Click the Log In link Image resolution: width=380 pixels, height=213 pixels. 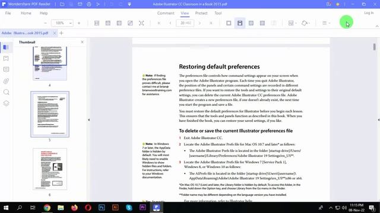[x=369, y=13]
